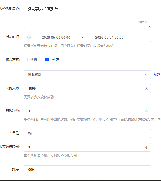Click the dropdown chevron arrow
This screenshot has height=181, width=161.
(x=146, y=75)
